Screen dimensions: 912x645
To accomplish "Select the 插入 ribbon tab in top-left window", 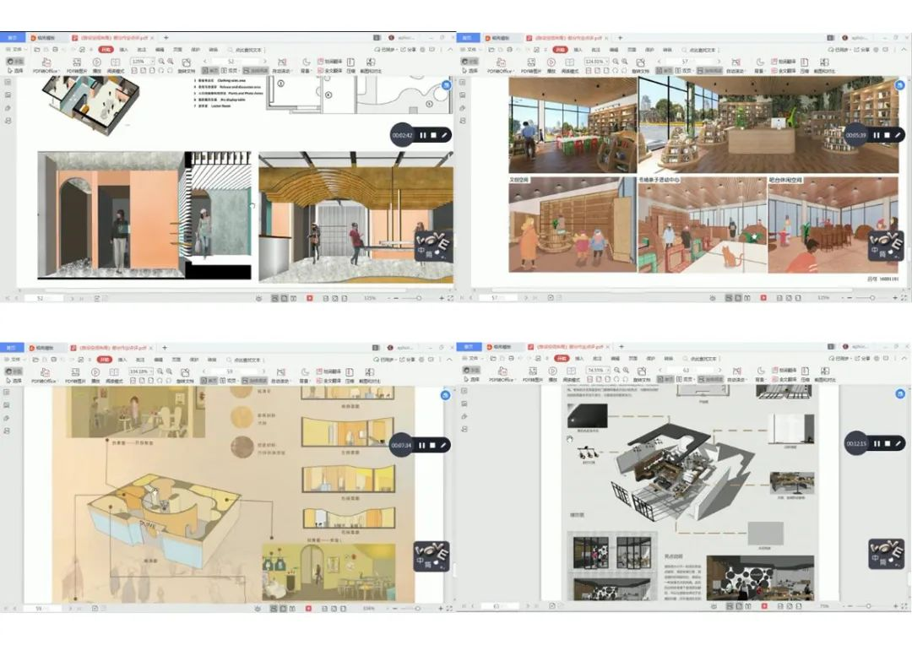I will click(x=123, y=50).
